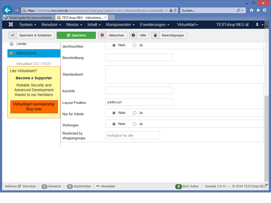Open the System menu

28,25
